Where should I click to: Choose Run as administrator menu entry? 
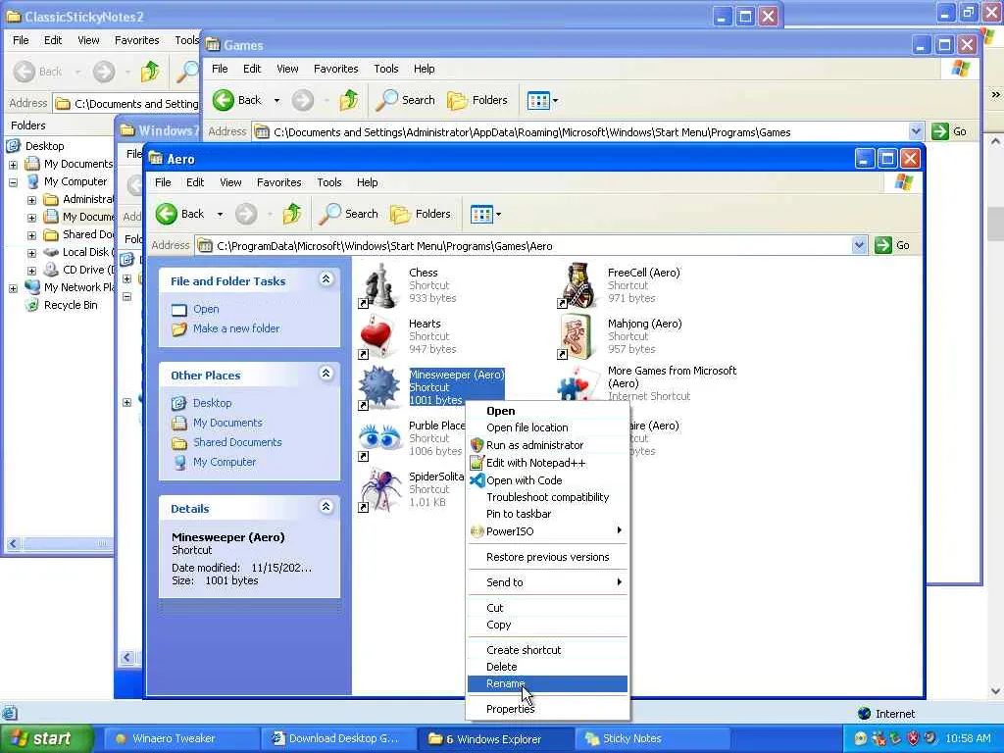click(x=547, y=445)
